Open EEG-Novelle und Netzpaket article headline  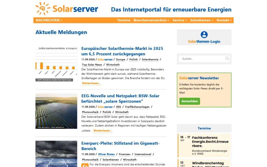(120, 98)
